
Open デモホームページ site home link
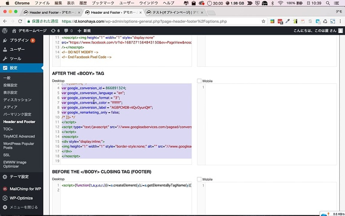(29, 31)
